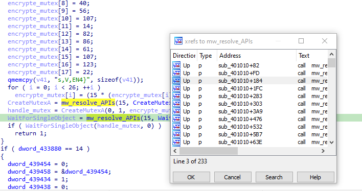Click encrypte_mutex[17] = 22 line
This screenshot has width=362, height=191.
click(x=50, y=72)
